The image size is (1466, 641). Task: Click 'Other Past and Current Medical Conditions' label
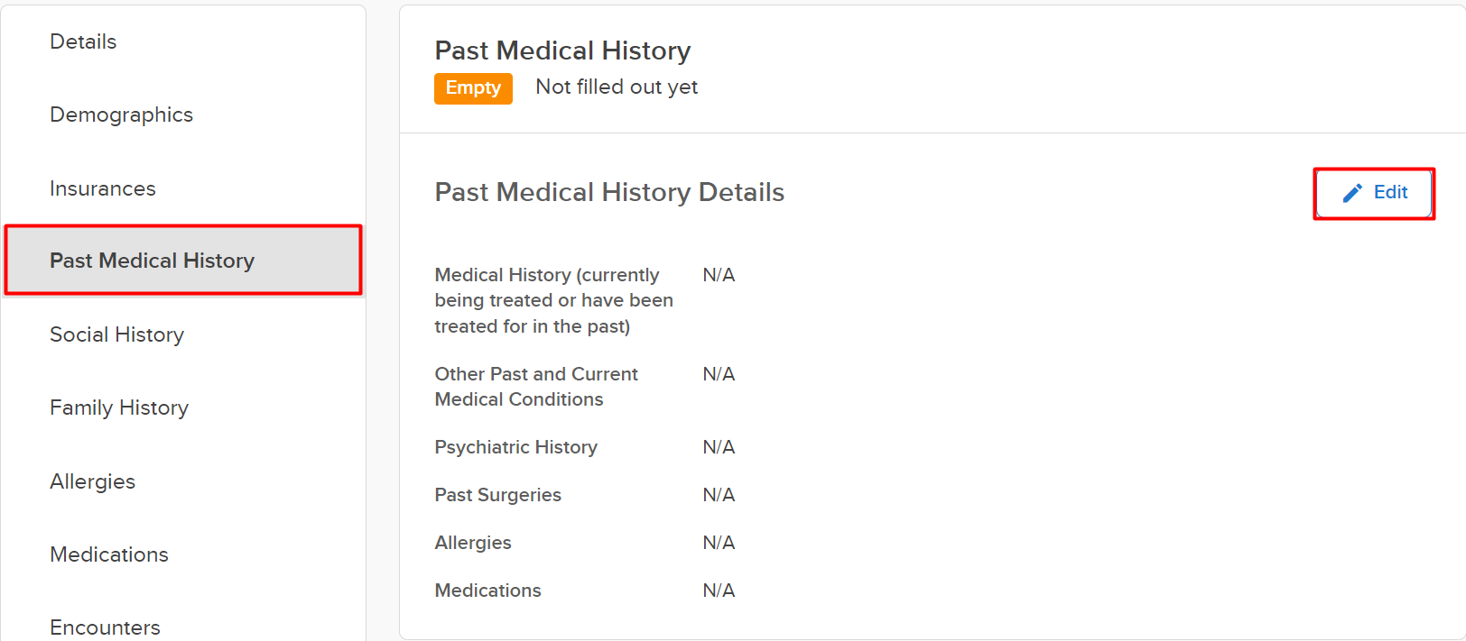click(536, 387)
